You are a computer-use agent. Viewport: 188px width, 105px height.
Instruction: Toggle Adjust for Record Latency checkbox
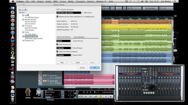tap(57, 52)
